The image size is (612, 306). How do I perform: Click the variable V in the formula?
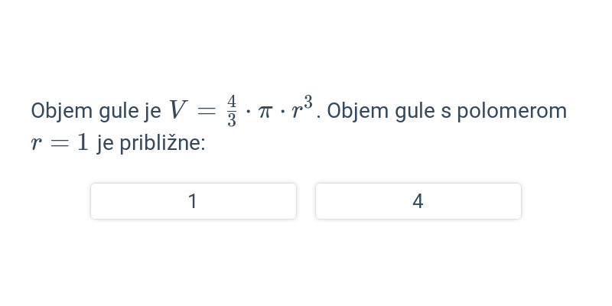178,109
